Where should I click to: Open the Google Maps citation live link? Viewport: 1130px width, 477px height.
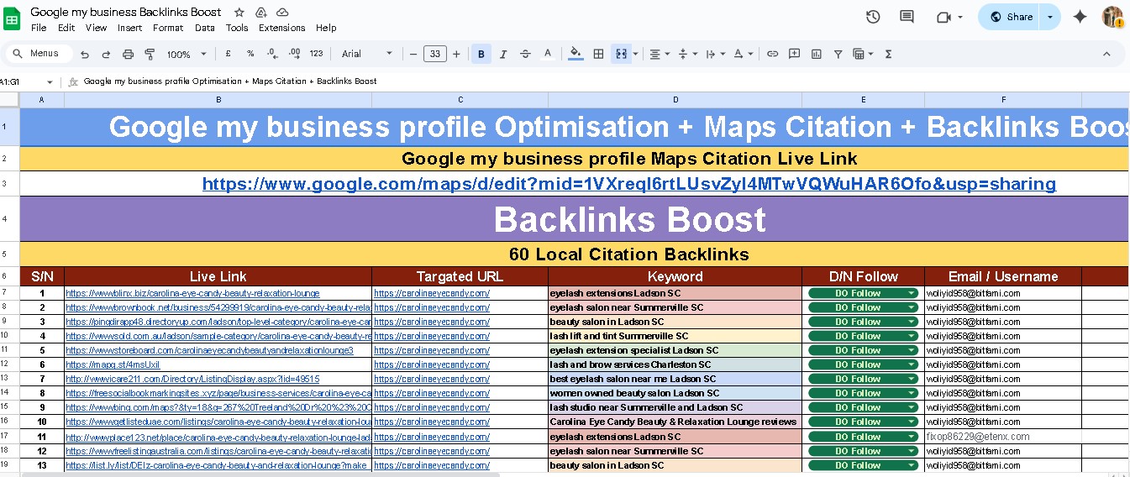(628, 184)
